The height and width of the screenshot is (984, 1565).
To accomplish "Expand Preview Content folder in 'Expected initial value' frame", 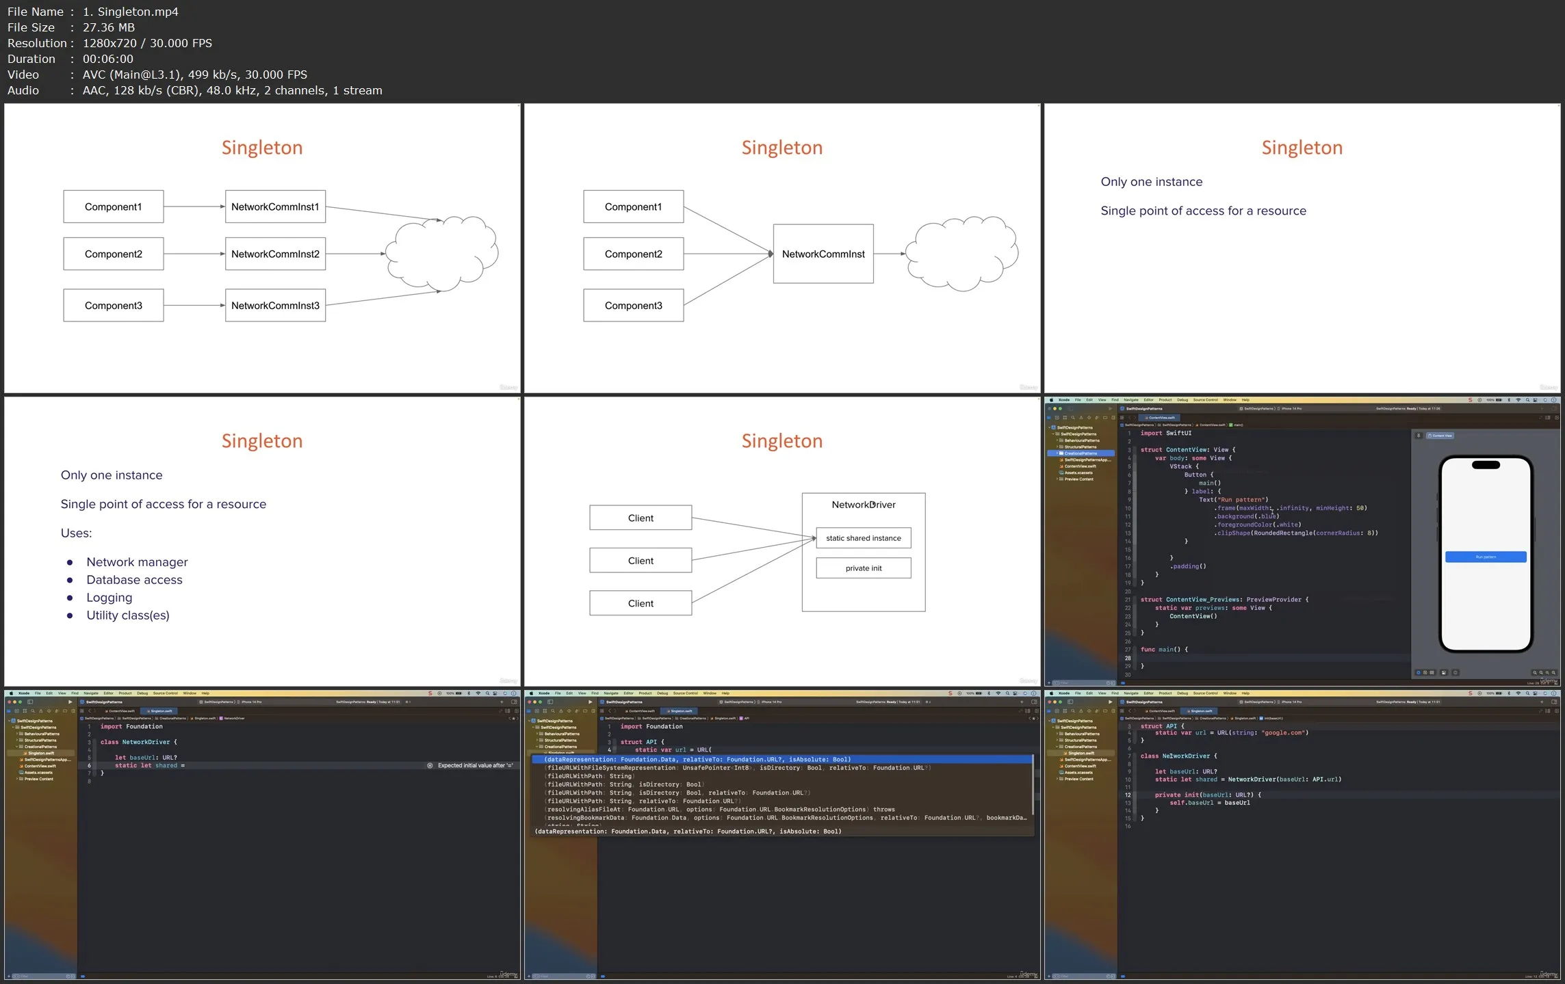I will (18, 779).
